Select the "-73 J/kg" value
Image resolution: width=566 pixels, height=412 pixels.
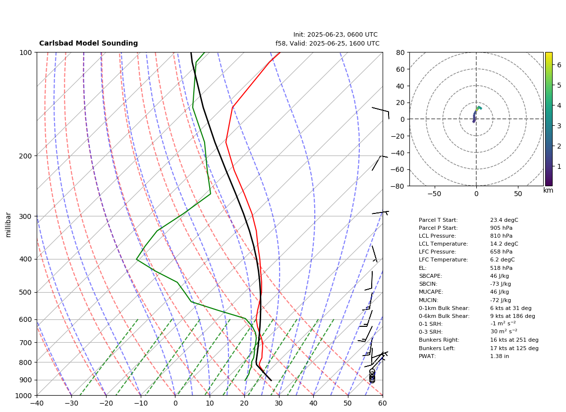point(501,284)
